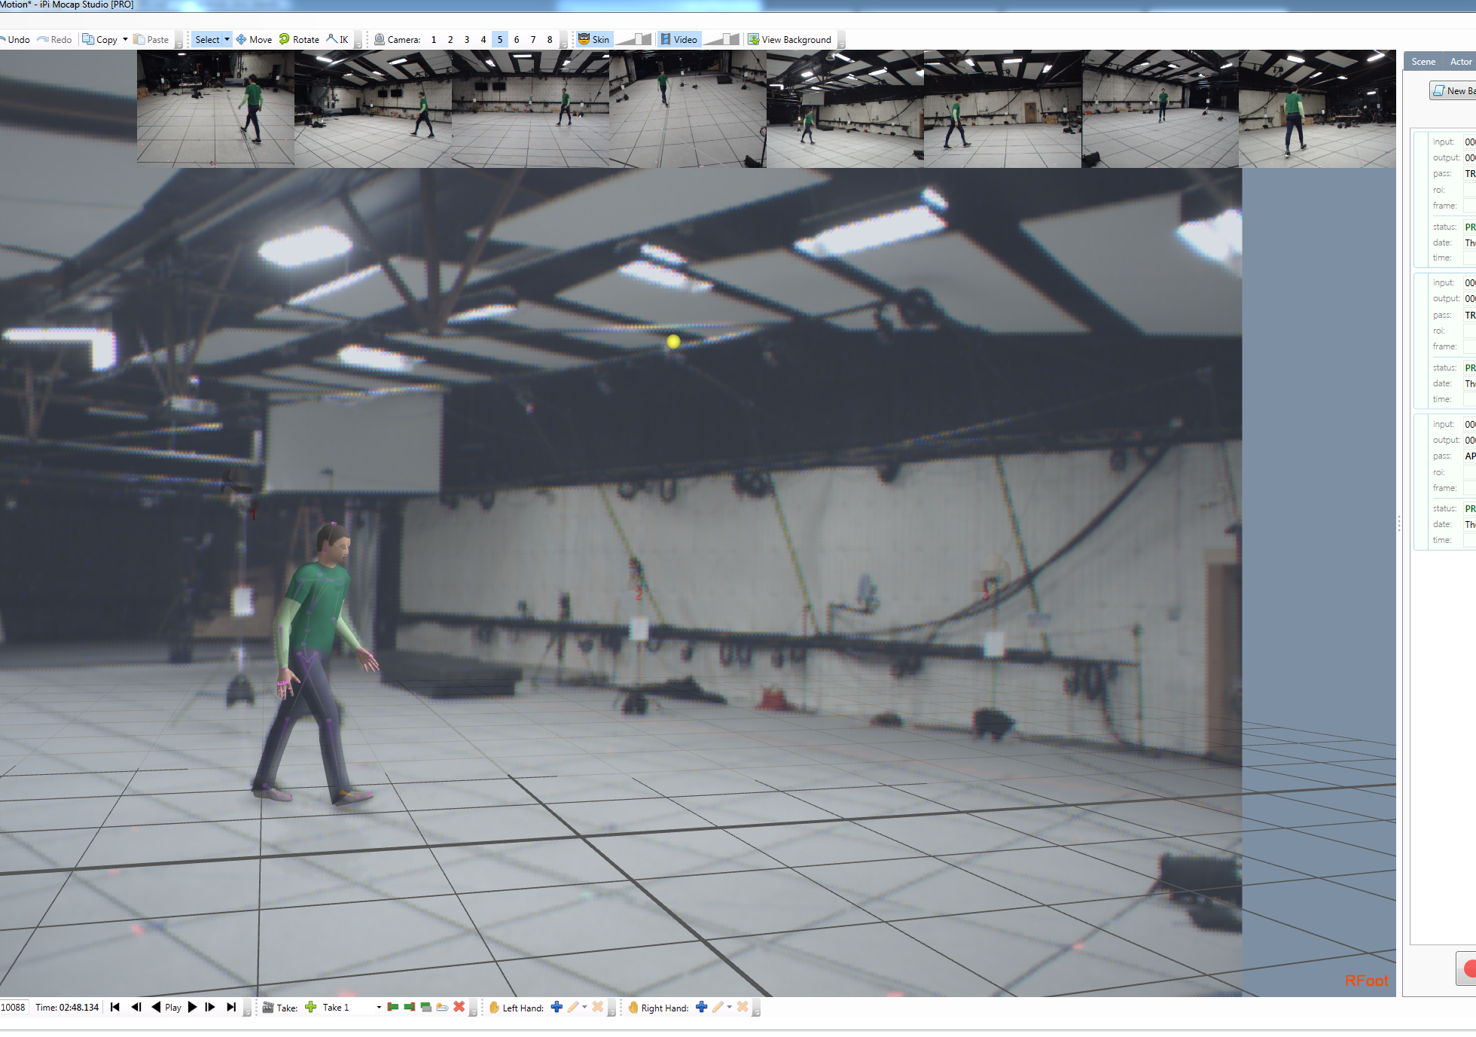This screenshot has height=1037, width=1476.
Task: Open the Select tool dropdown arrow
Action: [227, 40]
